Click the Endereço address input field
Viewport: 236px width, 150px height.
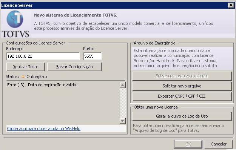point(43,56)
